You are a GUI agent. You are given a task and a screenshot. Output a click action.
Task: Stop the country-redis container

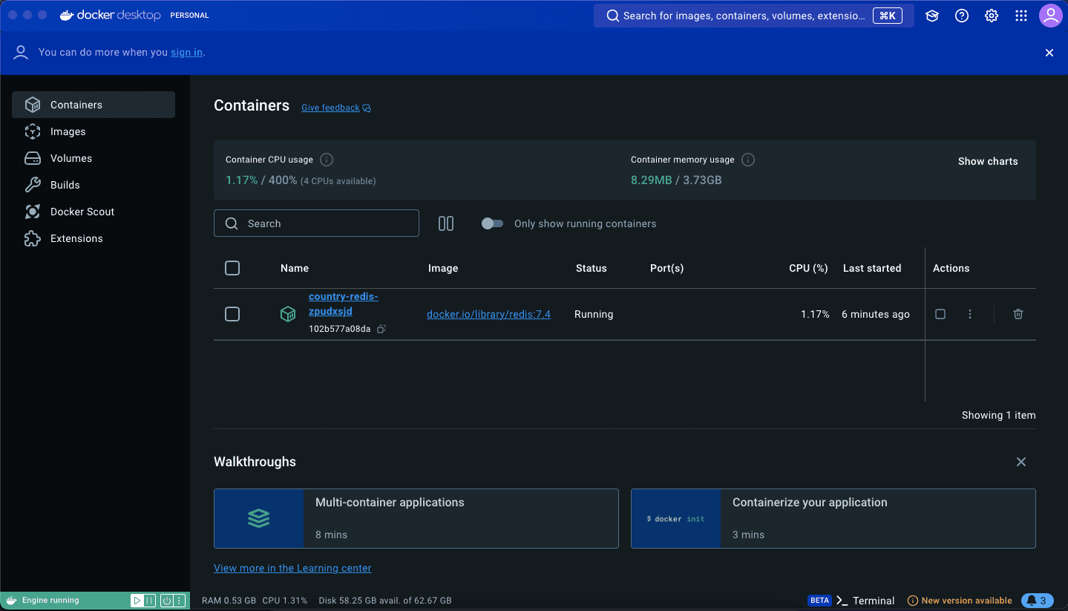click(940, 314)
